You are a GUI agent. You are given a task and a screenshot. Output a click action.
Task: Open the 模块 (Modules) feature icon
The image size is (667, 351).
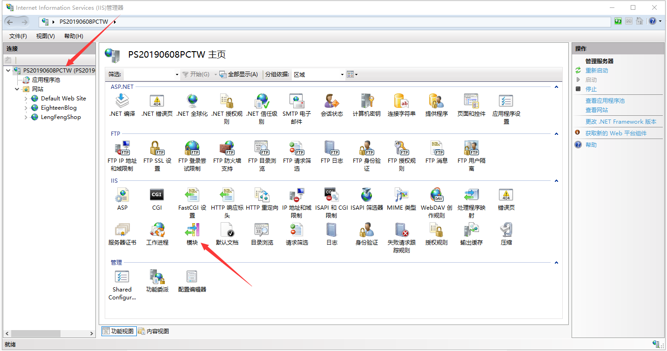(x=192, y=234)
